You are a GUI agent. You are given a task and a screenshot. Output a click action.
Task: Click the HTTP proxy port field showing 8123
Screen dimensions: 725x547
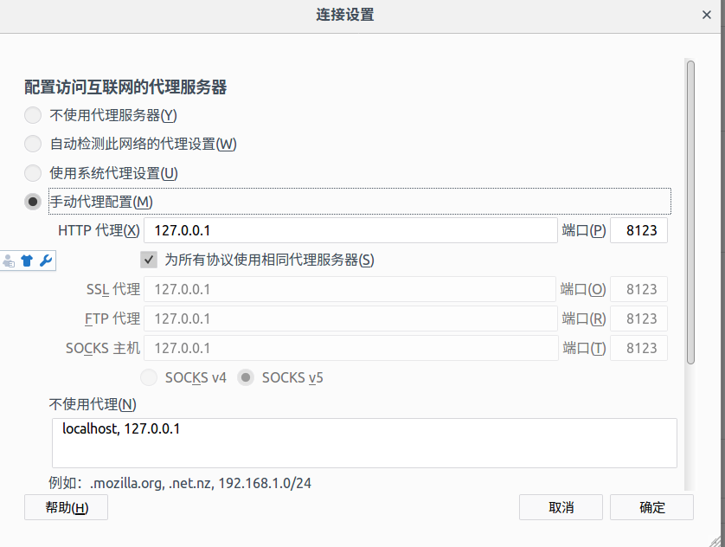tap(638, 230)
